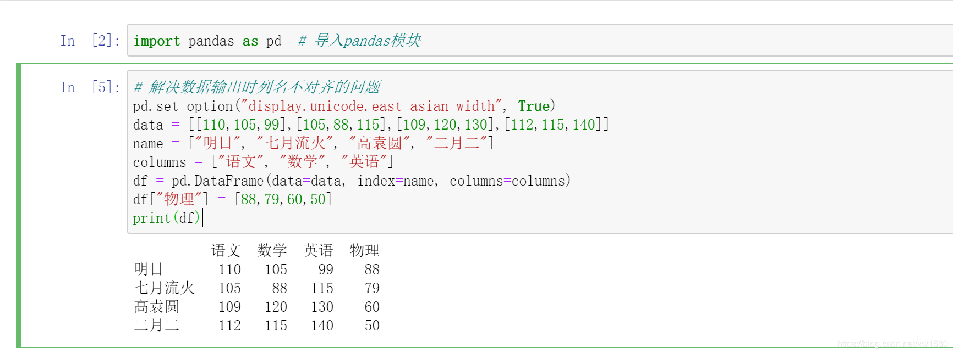Click the In [5]: prompt label
953x354 pixels.
[x=90, y=87]
